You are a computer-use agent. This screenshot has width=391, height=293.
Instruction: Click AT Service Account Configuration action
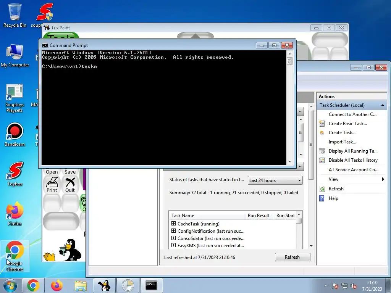click(x=353, y=170)
